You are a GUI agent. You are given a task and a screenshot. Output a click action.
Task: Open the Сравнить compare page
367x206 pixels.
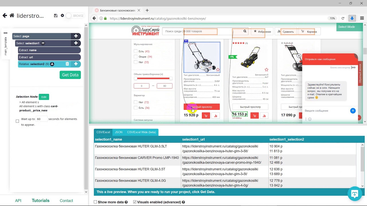[286, 31]
